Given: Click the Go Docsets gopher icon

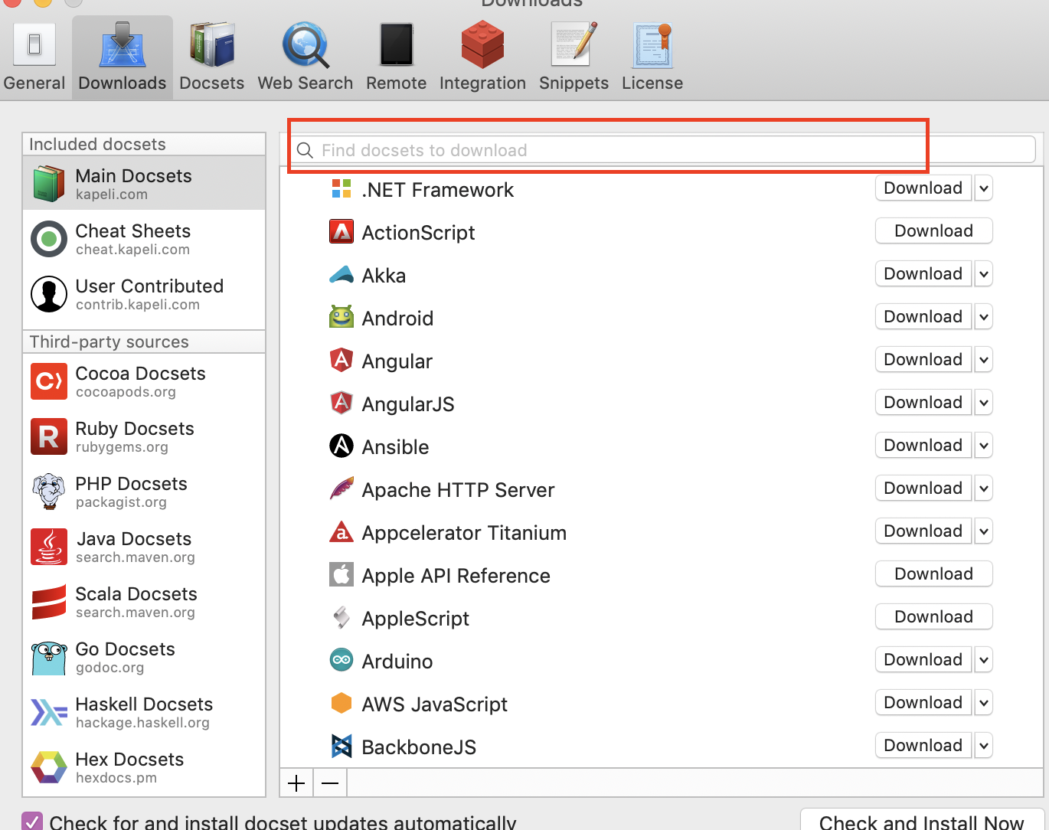Looking at the screenshot, I should point(49,658).
